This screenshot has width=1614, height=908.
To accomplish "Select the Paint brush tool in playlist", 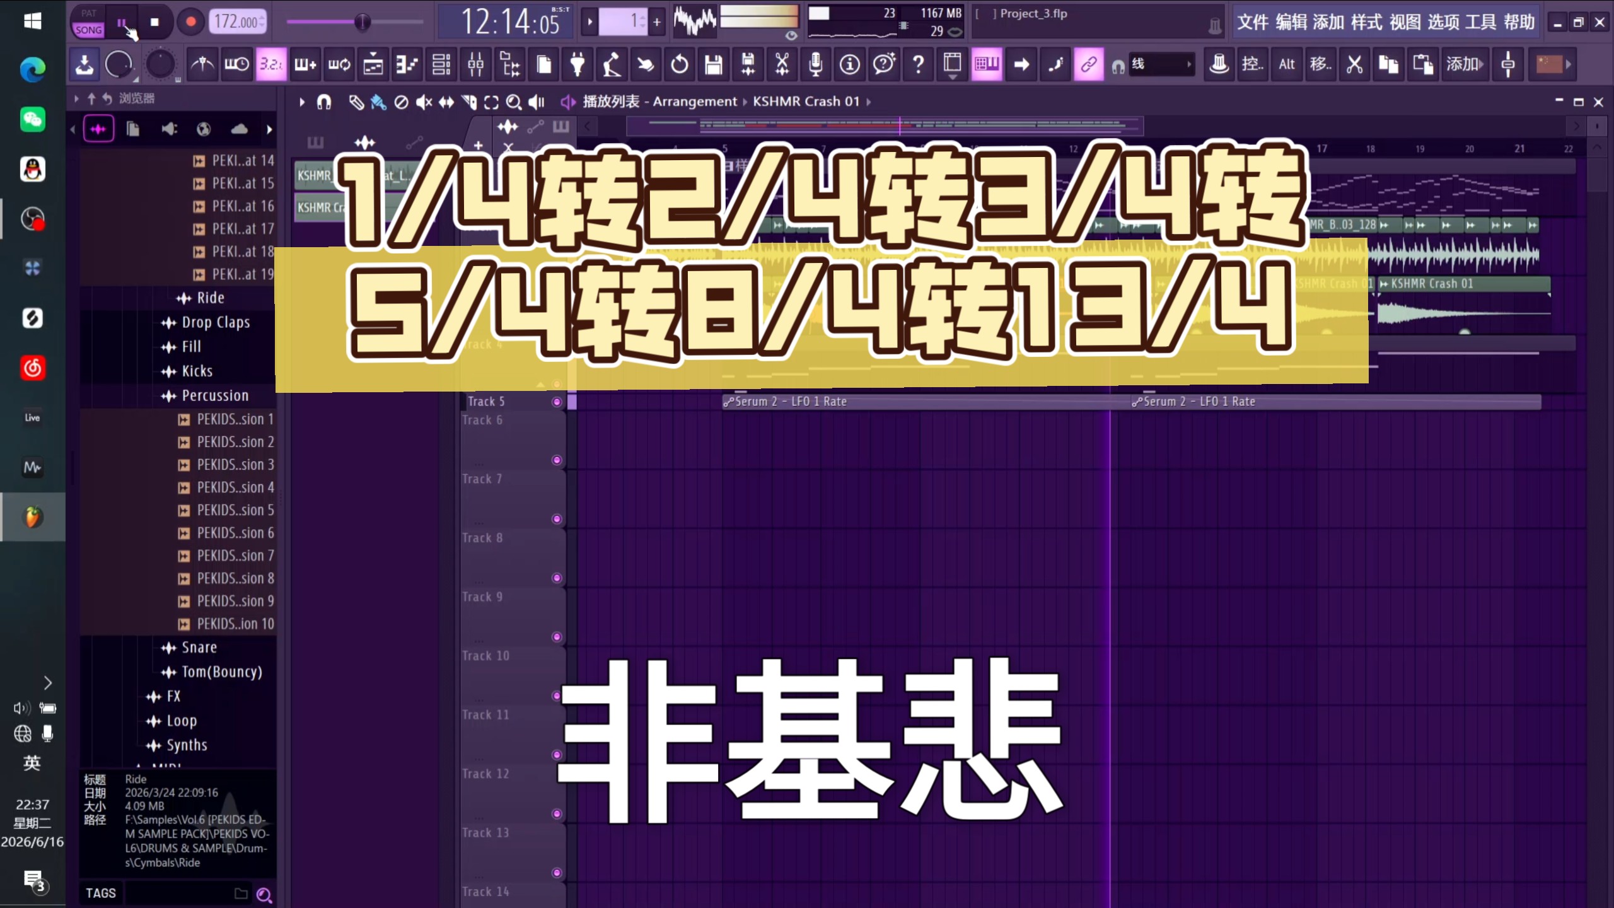I will (x=378, y=102).
